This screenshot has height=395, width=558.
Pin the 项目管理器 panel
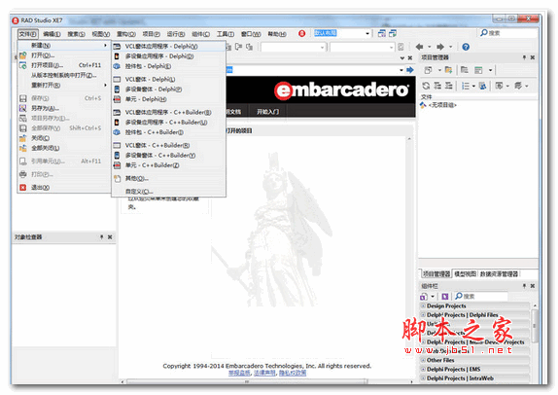[x=524, y=57]
